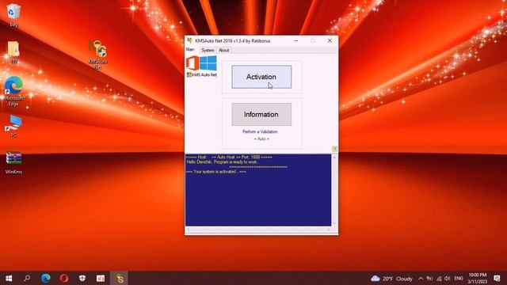
Task: Click 'Program is ready to work' log line
Action: pyautogui.click(x=222, y=162)
